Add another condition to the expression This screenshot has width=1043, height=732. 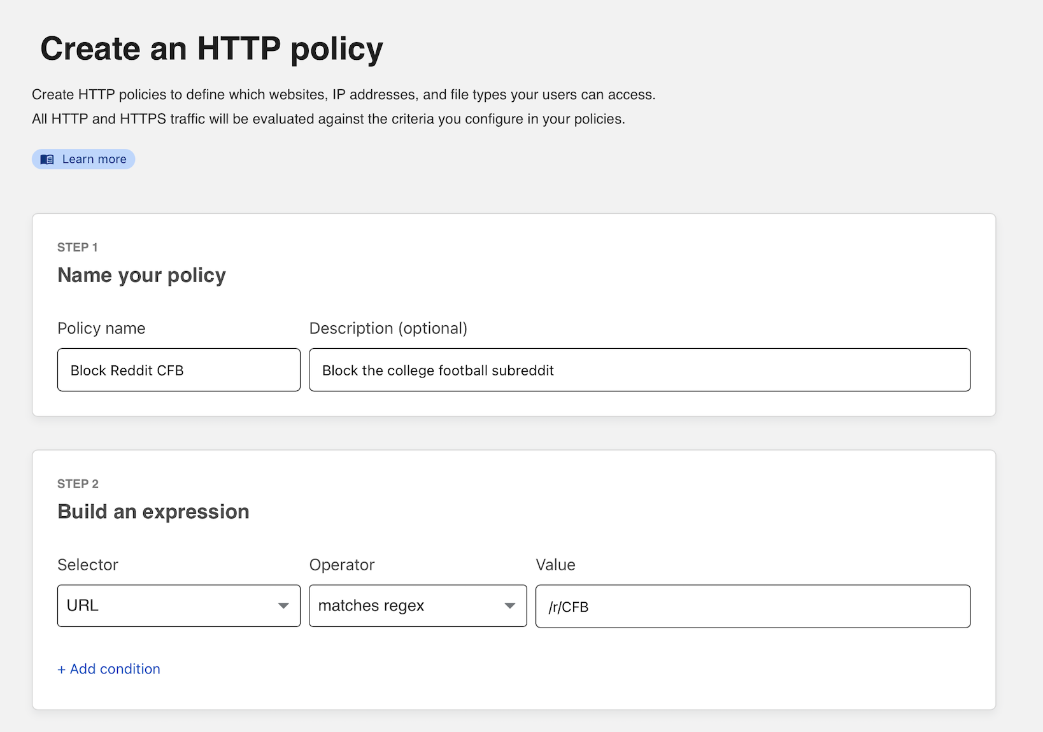pos(108,669)
